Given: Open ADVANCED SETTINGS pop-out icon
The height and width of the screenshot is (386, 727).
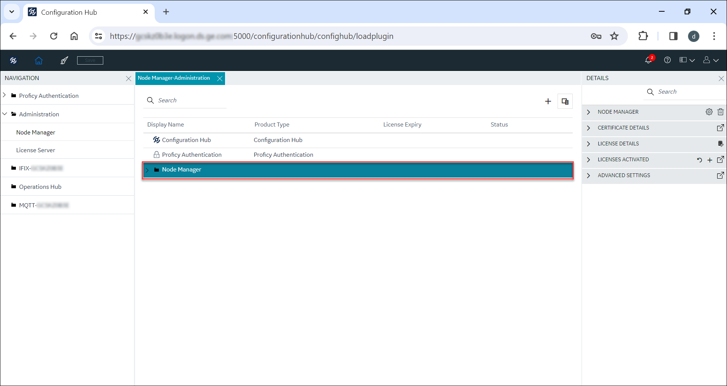Looking at the screenshot, I should coord(721,175).
